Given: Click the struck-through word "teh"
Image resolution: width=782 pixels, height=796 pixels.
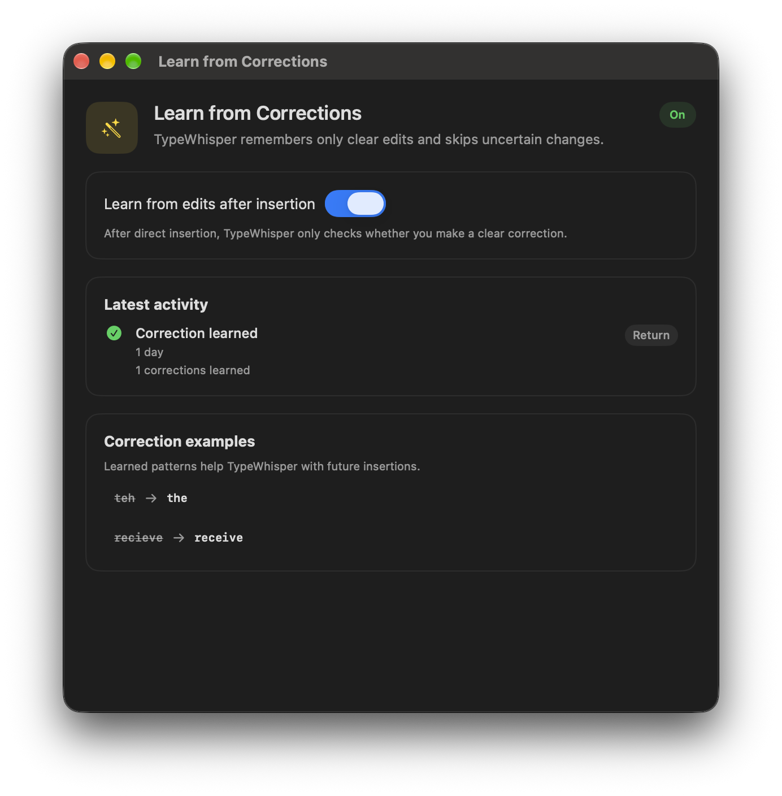Looking at the screenshot, I should tap(125, 498).
